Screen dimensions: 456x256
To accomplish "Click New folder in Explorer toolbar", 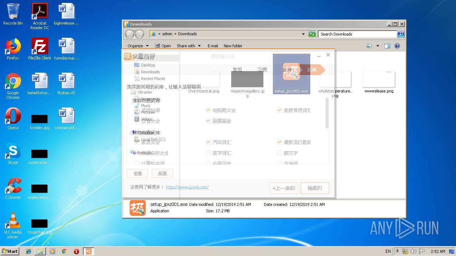I will tap(233, 46).
